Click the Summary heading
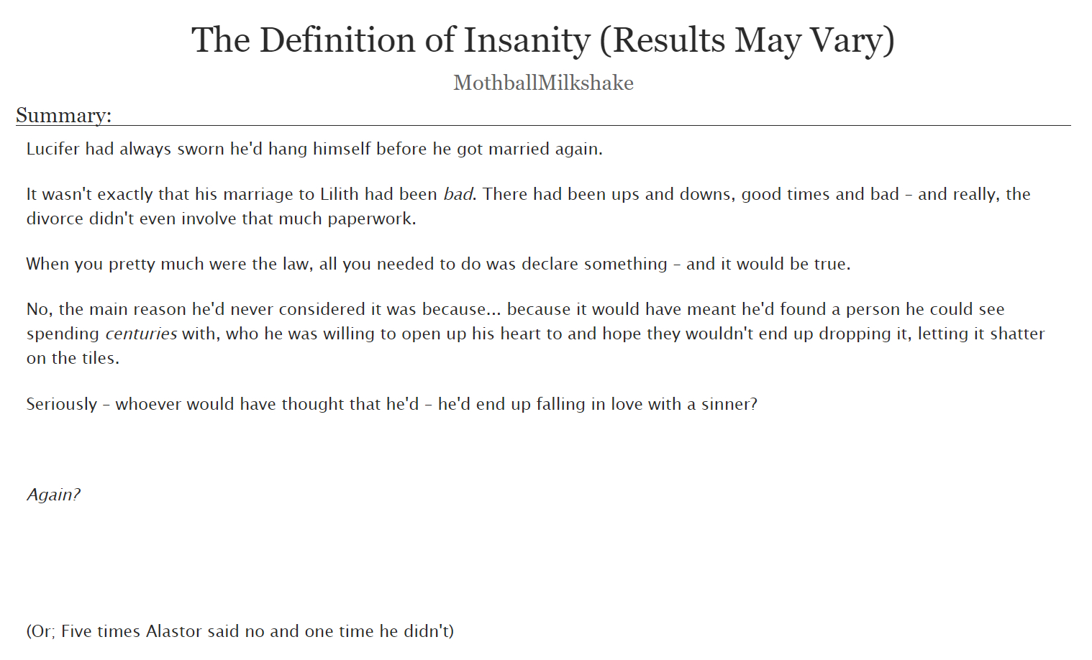This screenshot has width=1092, height=660. coord(63,115)
